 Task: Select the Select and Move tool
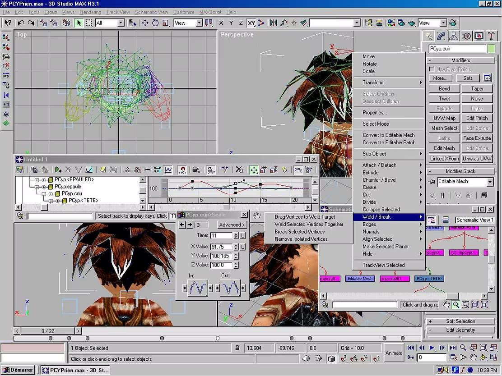coord(145,23)
